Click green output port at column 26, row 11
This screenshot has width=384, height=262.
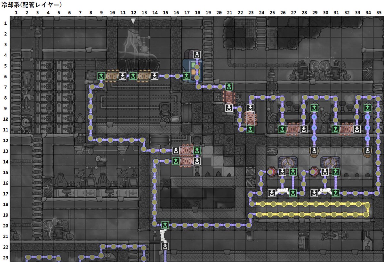tap(282, 129)
